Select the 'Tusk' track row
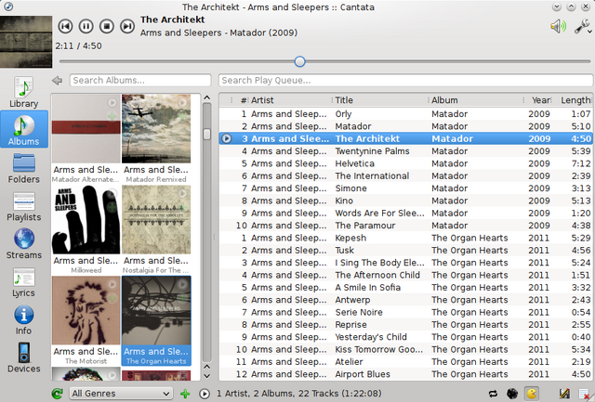This screenshot has height=402, width=595. click(x=405, y=250)
